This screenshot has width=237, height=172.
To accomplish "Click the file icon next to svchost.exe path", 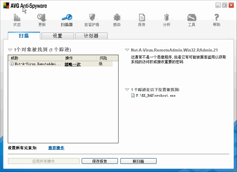I will tap(133, 95).
